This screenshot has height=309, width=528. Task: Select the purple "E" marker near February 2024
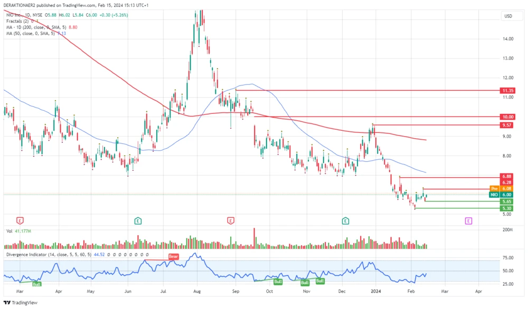point(467,221)
